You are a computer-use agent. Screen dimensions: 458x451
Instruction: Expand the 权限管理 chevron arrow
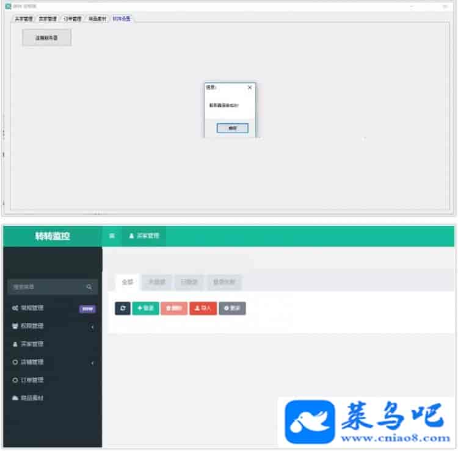[x=92, y=327]
